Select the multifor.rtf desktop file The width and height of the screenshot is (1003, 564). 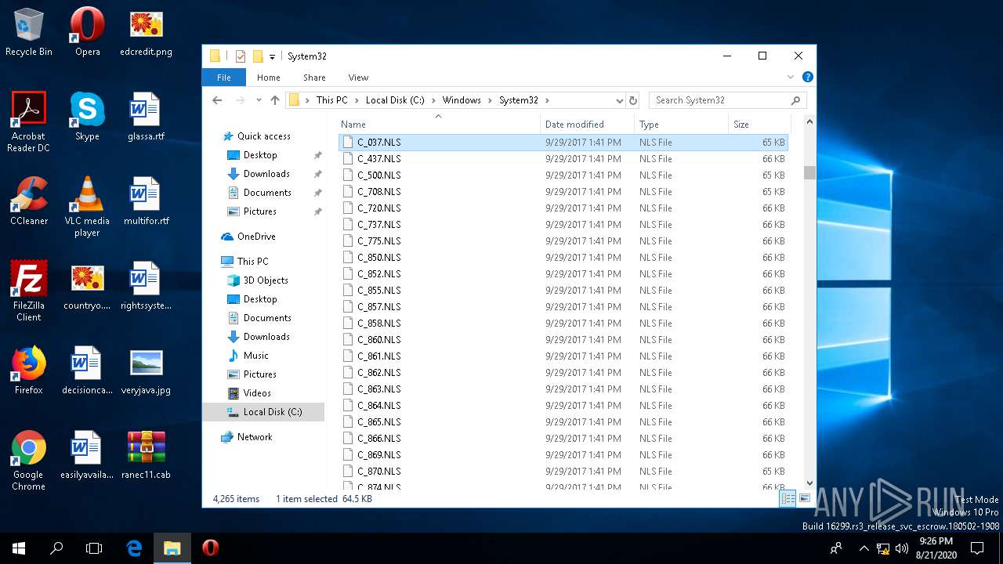click(x=146, y=201)
